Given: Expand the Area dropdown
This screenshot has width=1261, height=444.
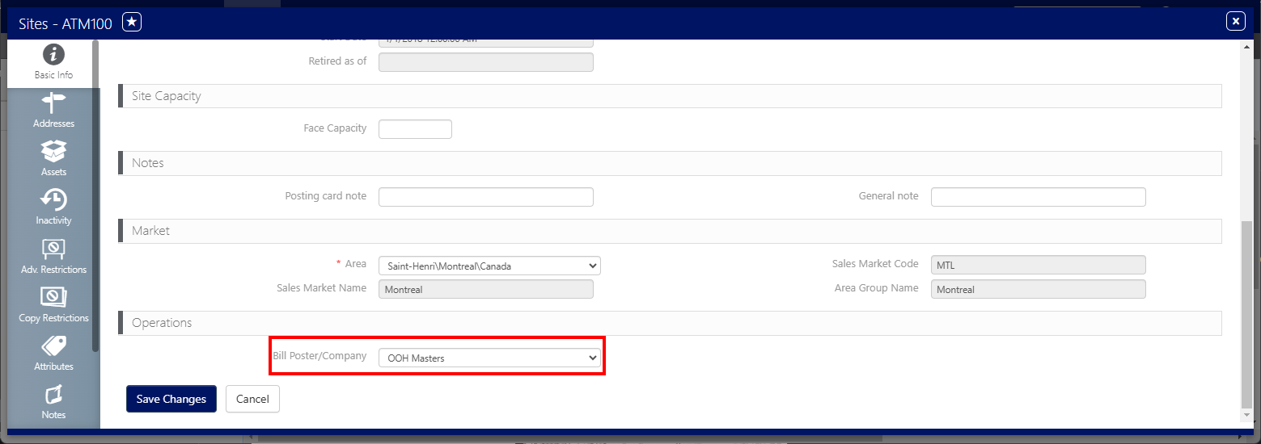Looking at the screenshot, I should 489,266.
